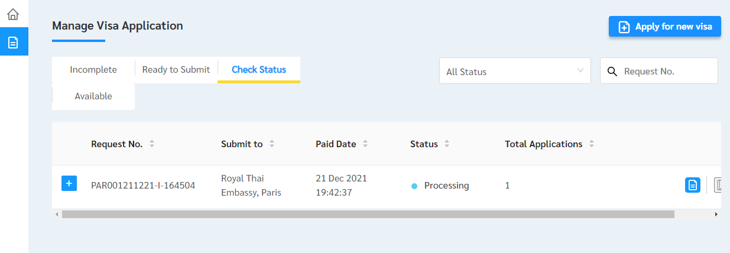
Task: Click the blue document icon in PAR001211221 row
Action: [x=693, y=185]
